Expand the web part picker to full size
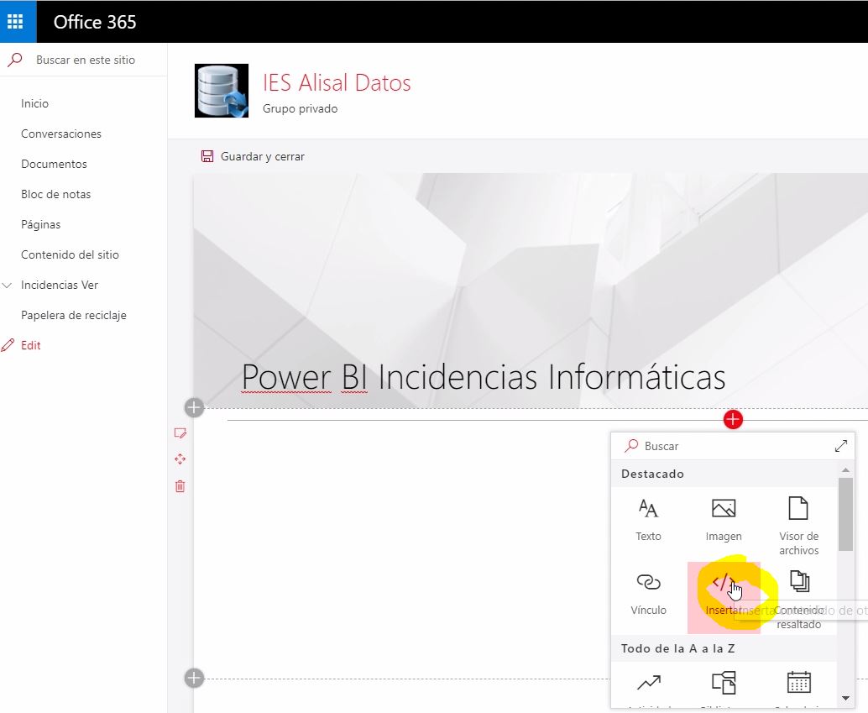 click(x=841, y=446)
